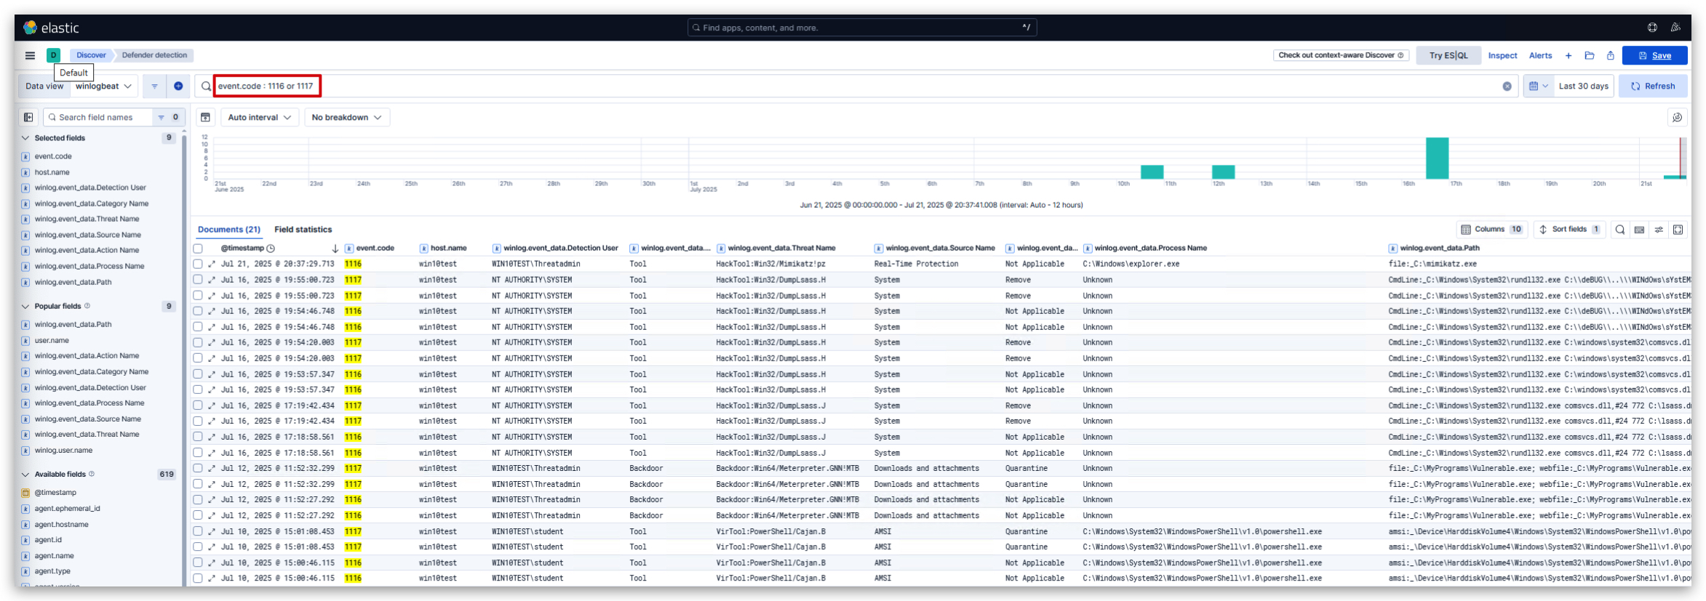Open the filter options icon beside data view
Image resolution: width=1706 pixels, height=601 pixels.
154,86
